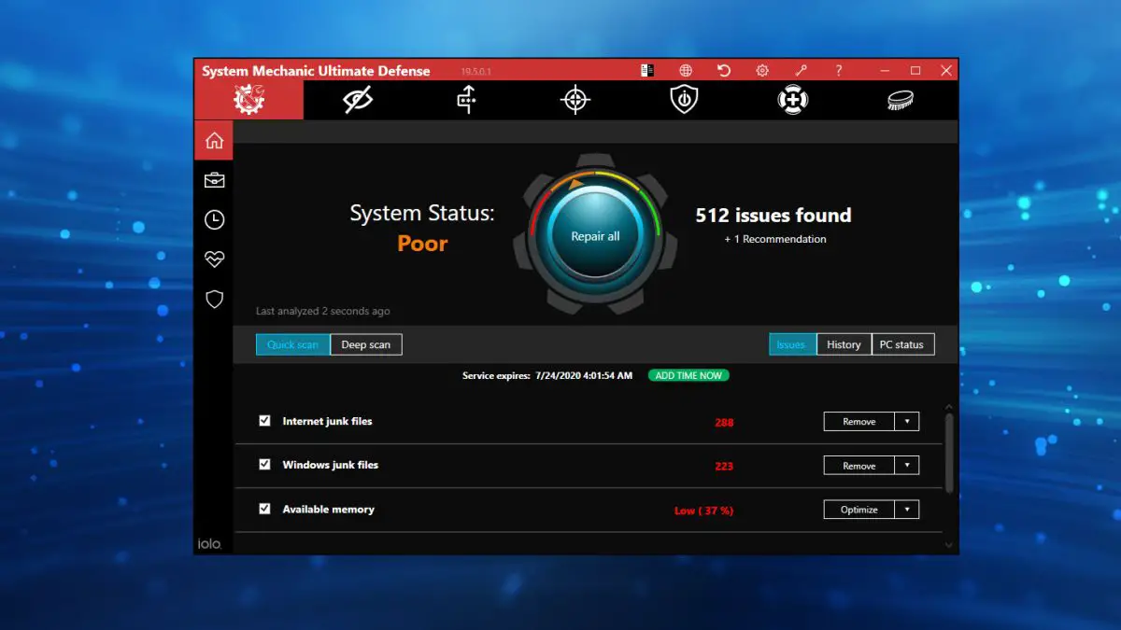Optimize available memory
This screenshot has height=630, width=1121.
859,510
